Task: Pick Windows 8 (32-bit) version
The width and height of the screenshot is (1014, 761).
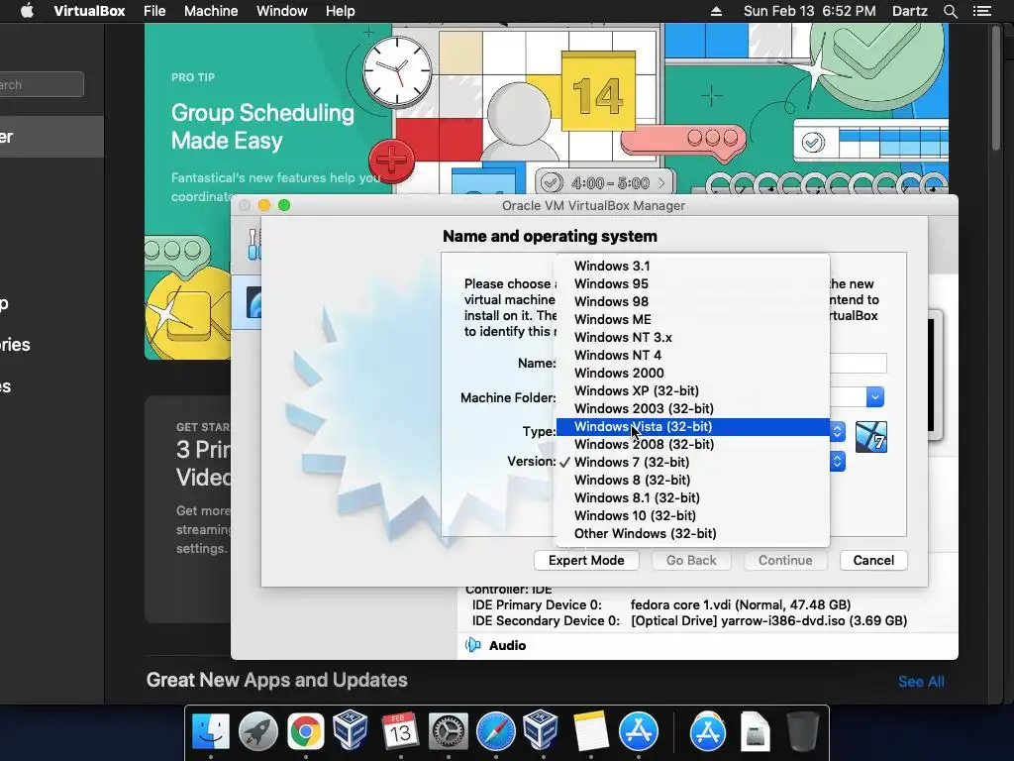Action: [692, 481]
